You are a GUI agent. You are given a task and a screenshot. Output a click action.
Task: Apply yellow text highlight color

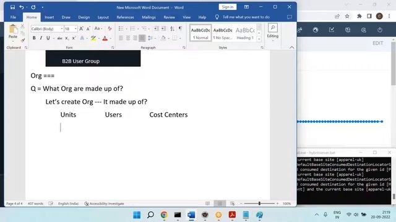tap(93, 38)
